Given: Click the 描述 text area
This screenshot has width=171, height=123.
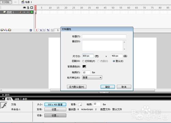Looking at the screenshot, I should click(x=103, y=45).
